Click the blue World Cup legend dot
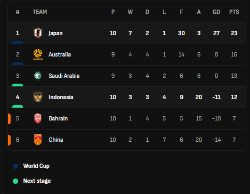 click(15, 166)
